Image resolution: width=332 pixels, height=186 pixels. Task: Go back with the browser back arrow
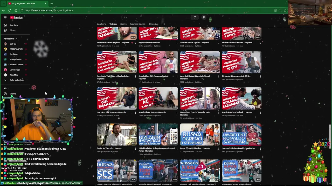pyautogui.click(x=3, y=10)
